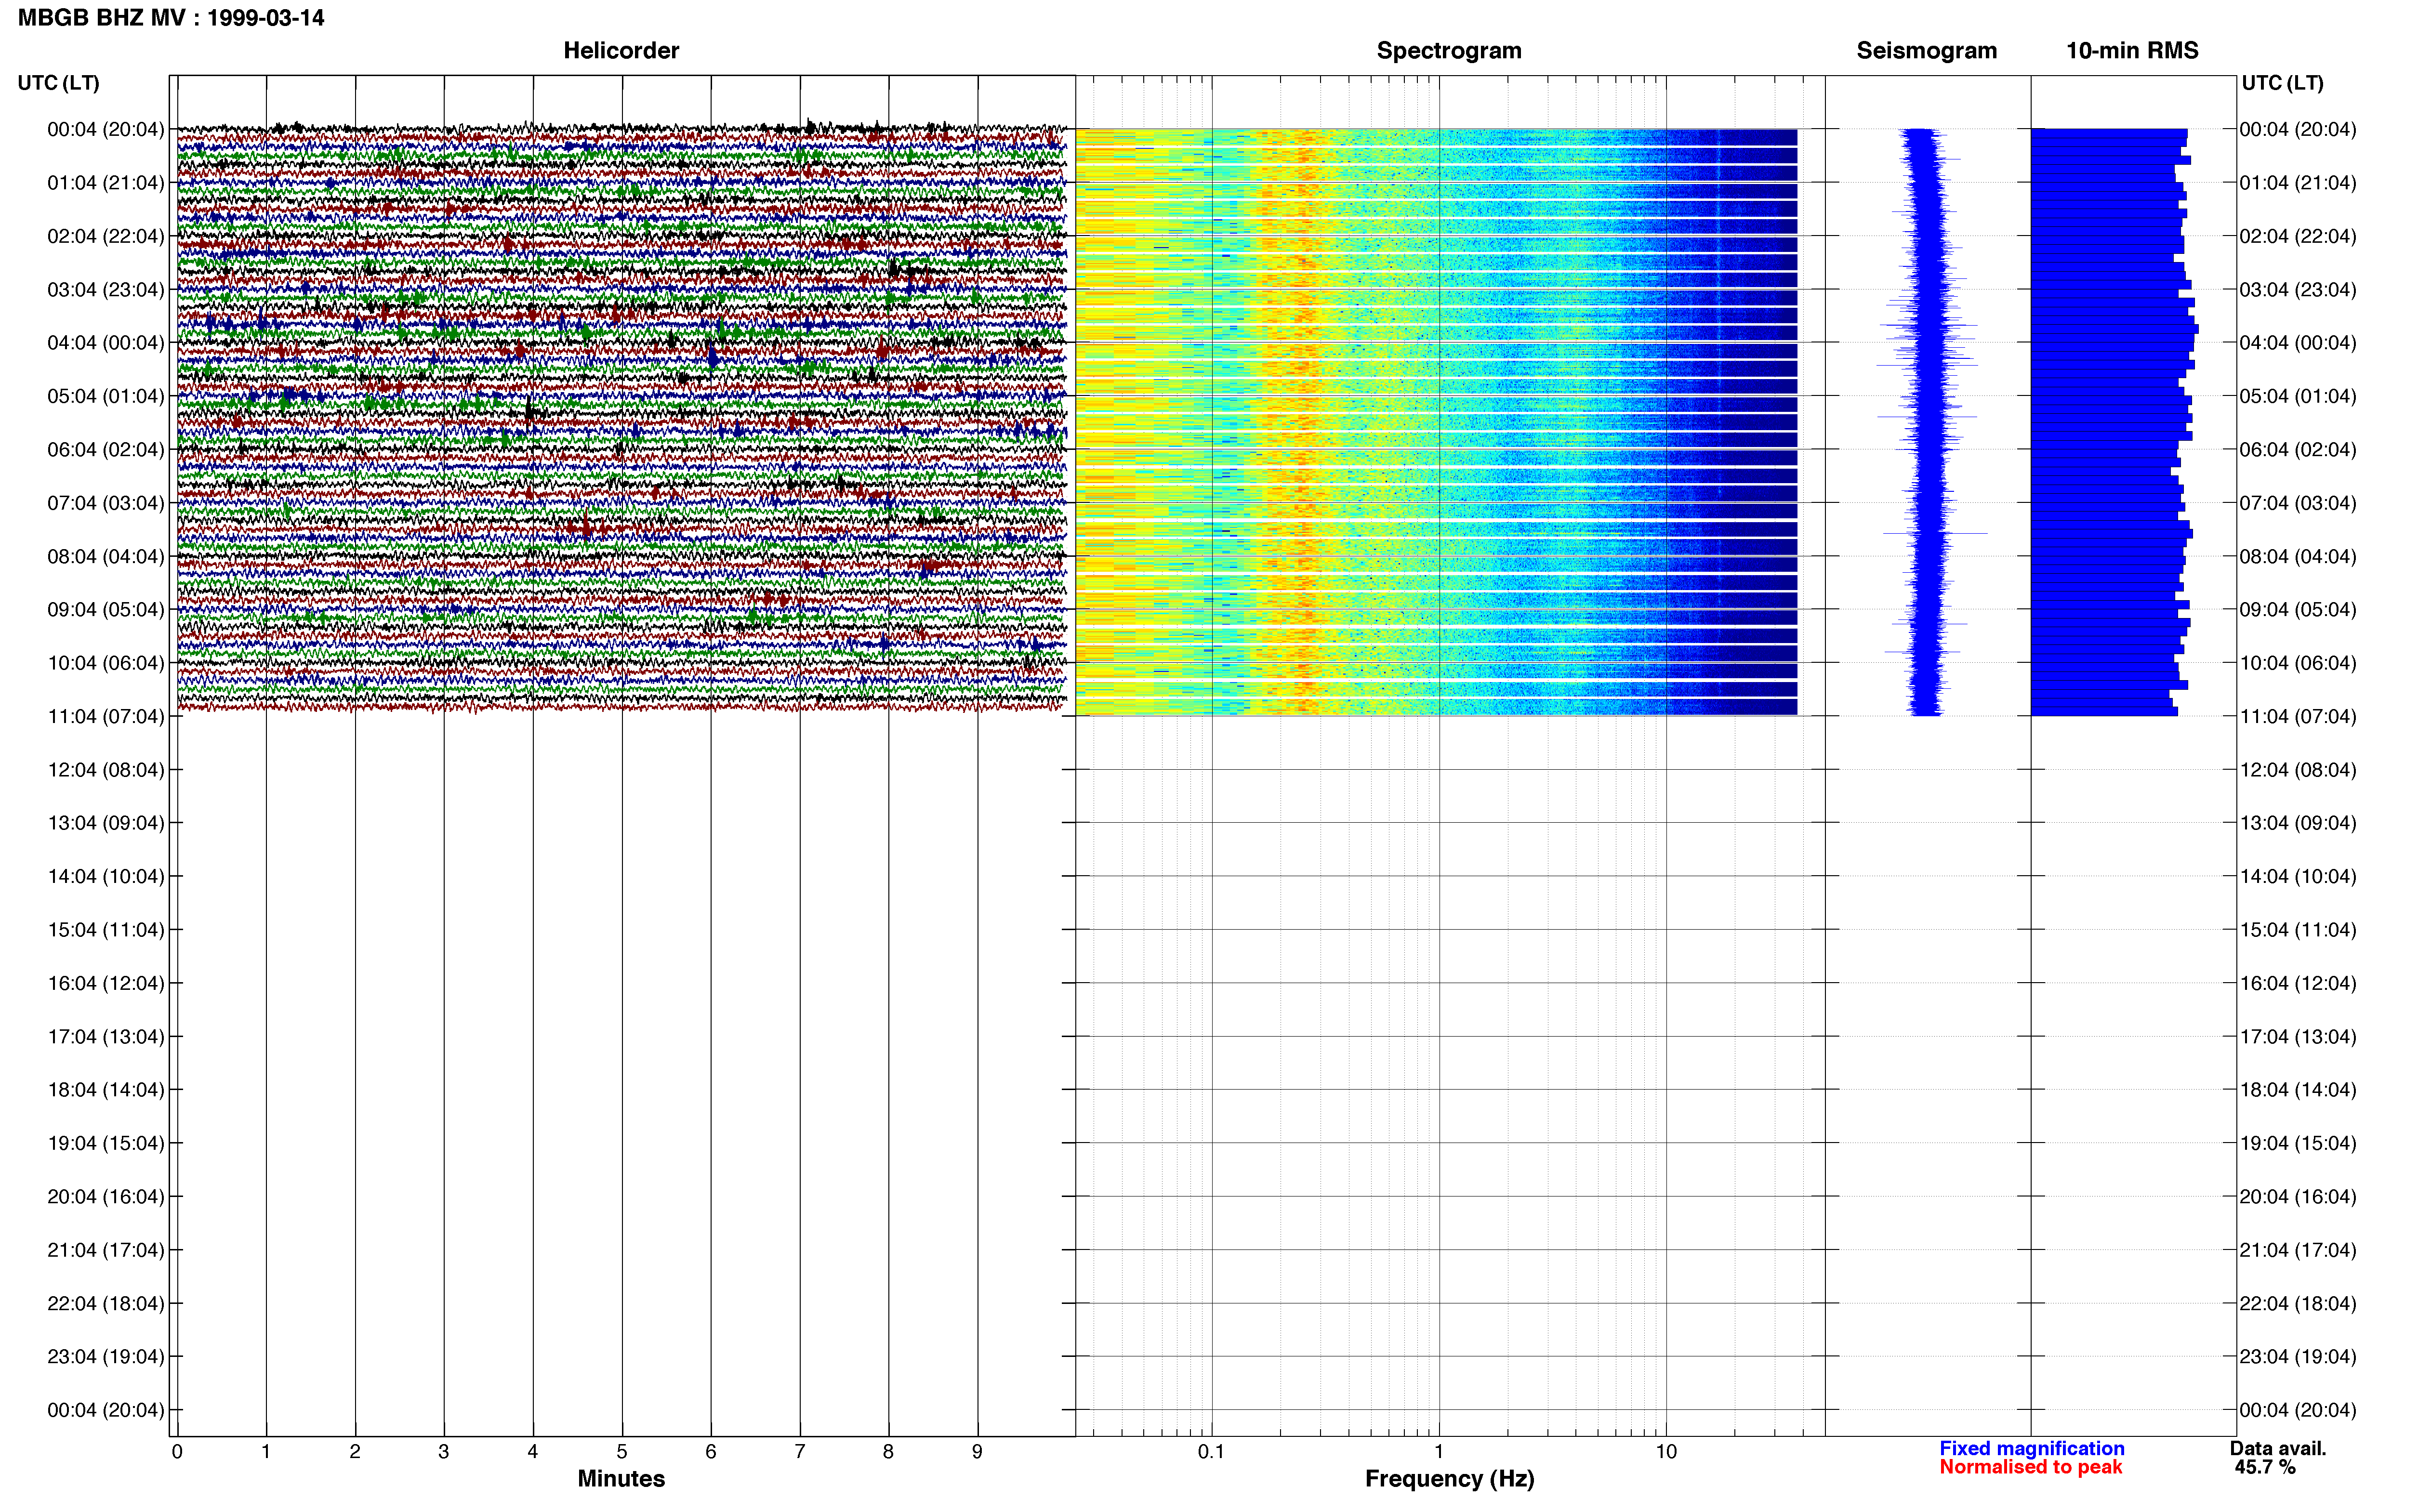The image size is (2418, 1512).
Task: Click the '4' tick on the Minutes axis
Action: (533, 1451)
